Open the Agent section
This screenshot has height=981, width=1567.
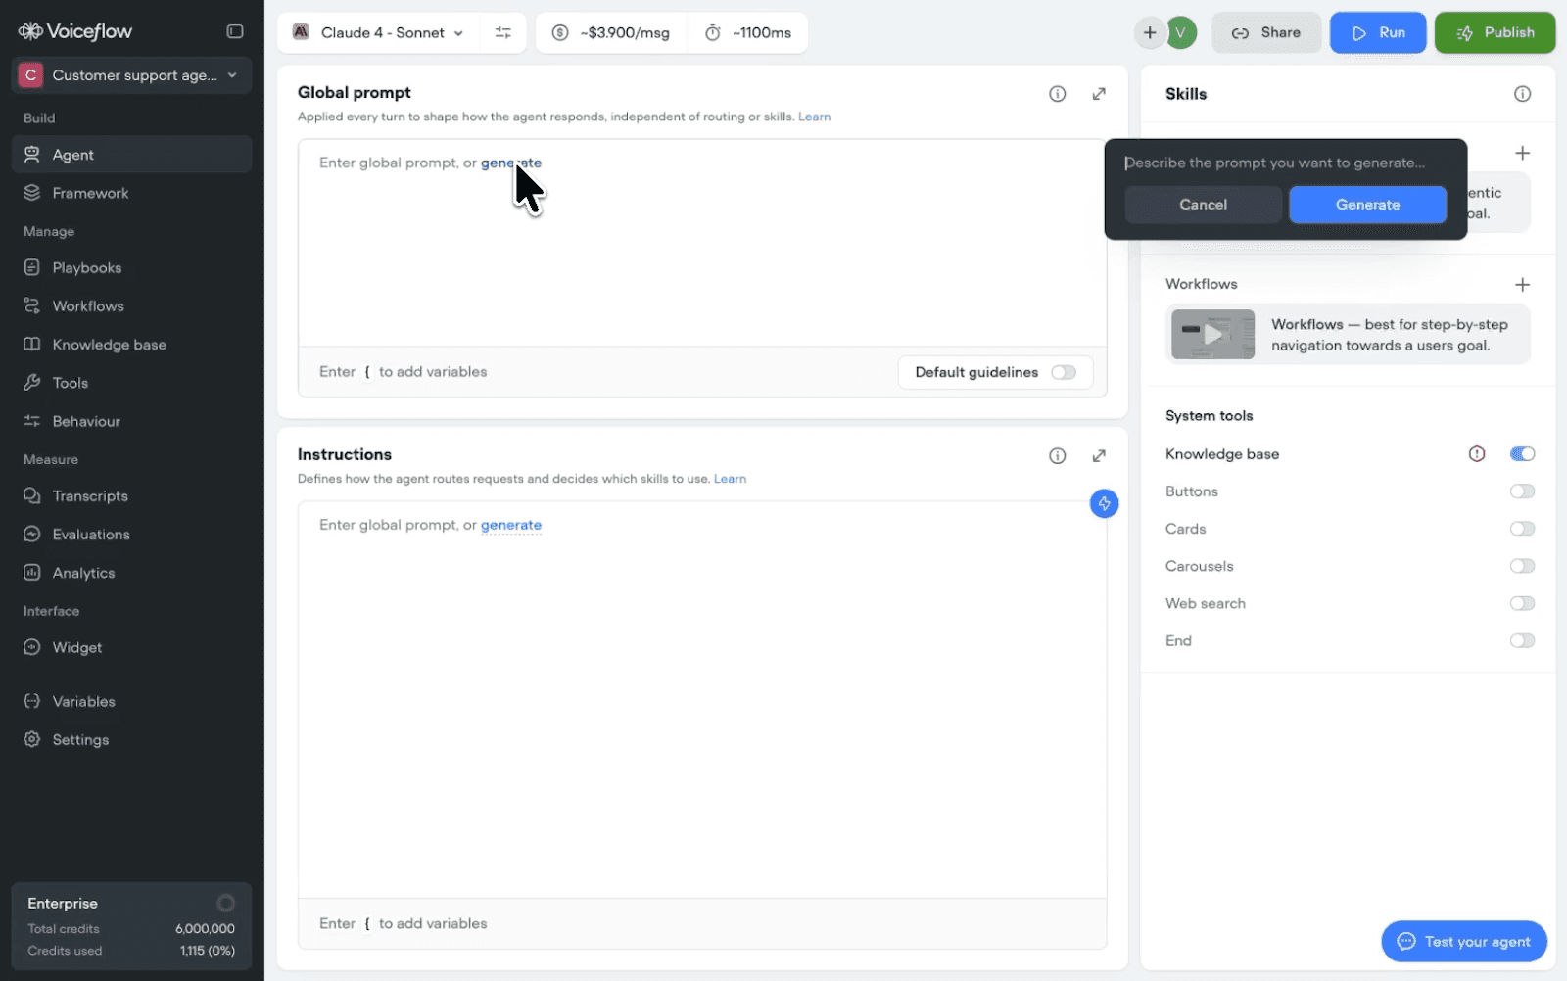click(x=131, y=155)
